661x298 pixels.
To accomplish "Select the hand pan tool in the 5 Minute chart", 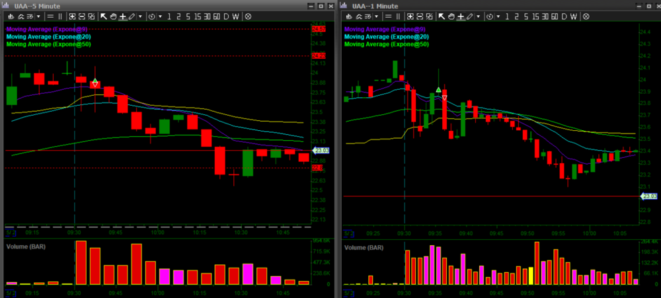I will coord(112,17).
